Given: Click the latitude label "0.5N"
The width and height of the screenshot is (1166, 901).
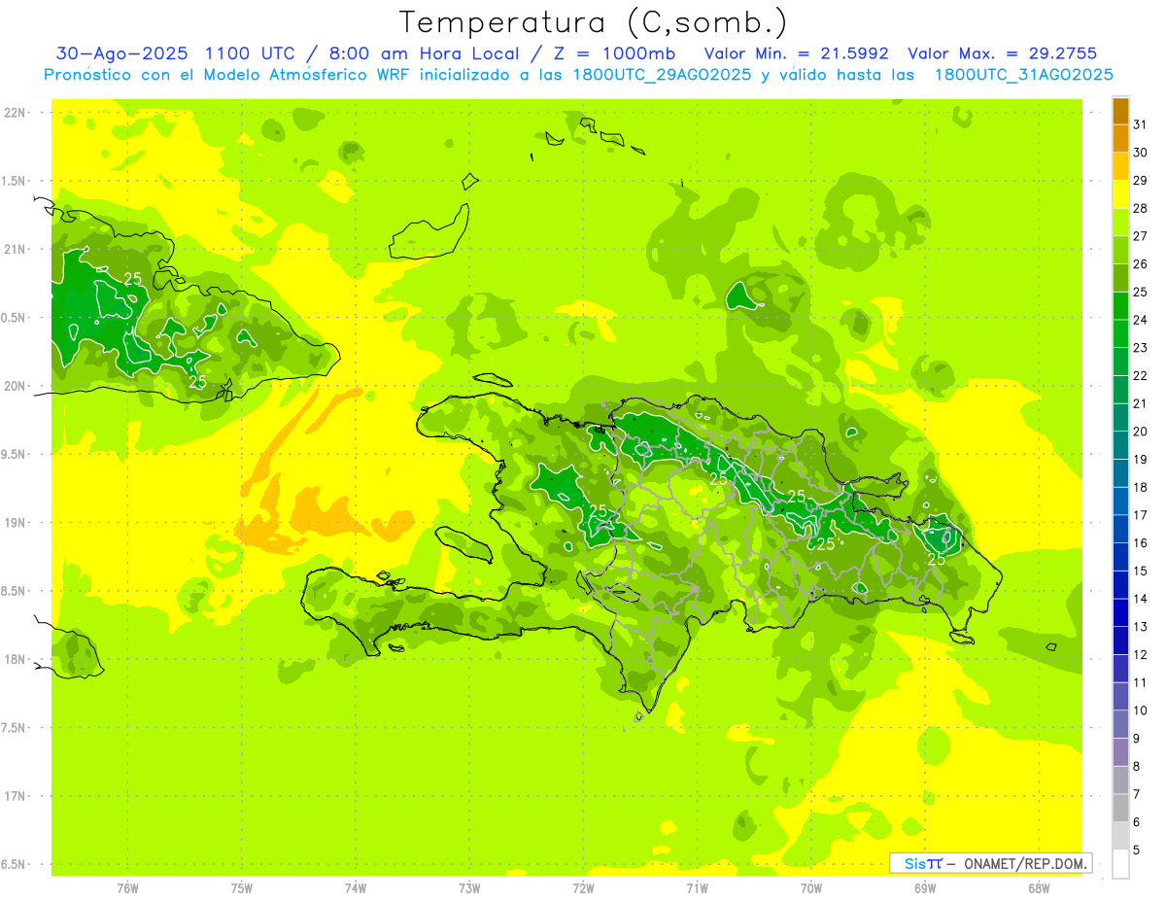Looking at the screenshot, I should click(14, 318).
